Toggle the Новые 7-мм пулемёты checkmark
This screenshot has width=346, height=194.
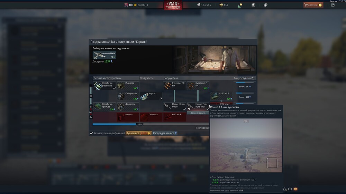pos(207,109)
